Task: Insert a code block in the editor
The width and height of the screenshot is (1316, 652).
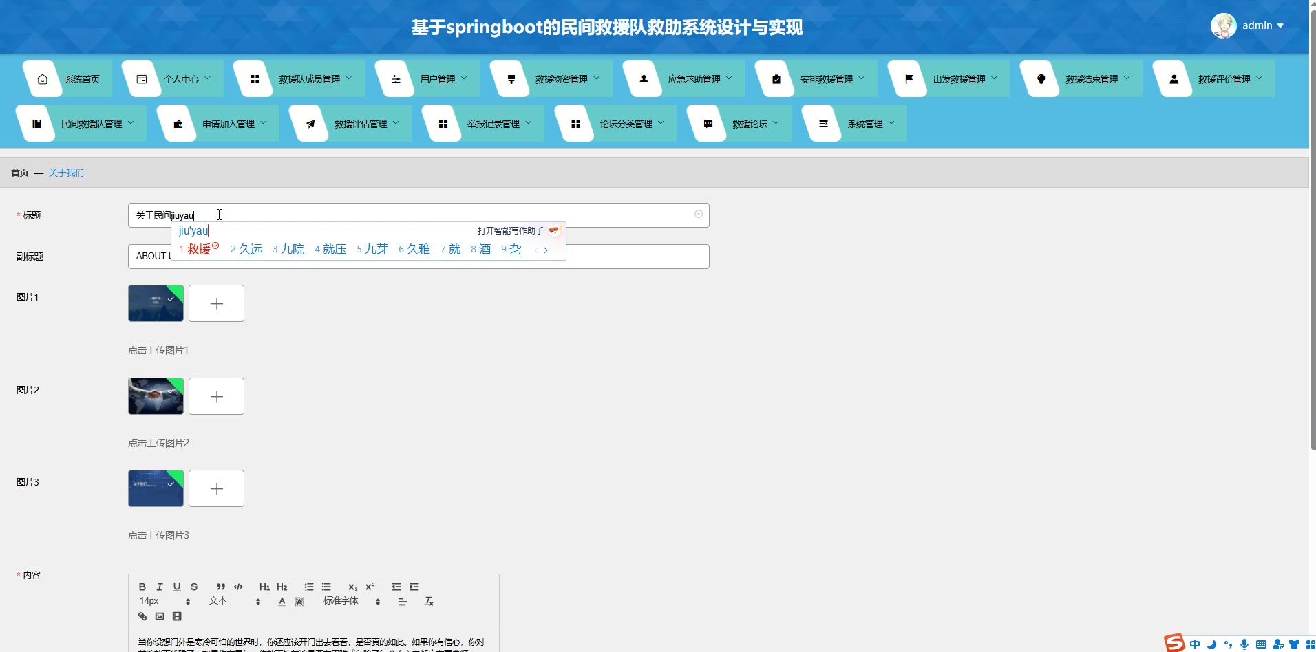Action: pos(238,587)
